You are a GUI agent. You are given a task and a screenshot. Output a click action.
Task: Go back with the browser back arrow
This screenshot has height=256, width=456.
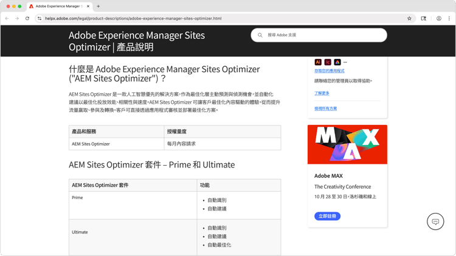pyautogui.click(x=7, y=18)
